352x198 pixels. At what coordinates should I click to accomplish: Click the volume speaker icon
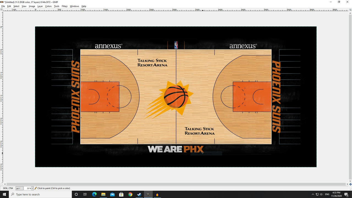(x=321, y=194)
